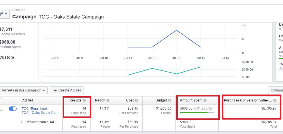
Task: Click the blue line peak at Jul 13
Action: [x=176, y=30]
